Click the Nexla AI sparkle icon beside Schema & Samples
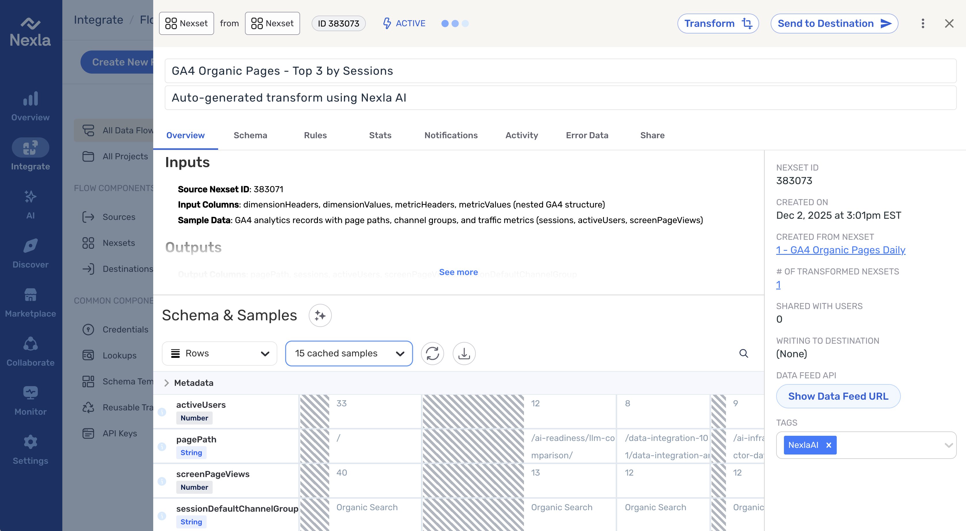966x531 pixels. pos(320,315)
